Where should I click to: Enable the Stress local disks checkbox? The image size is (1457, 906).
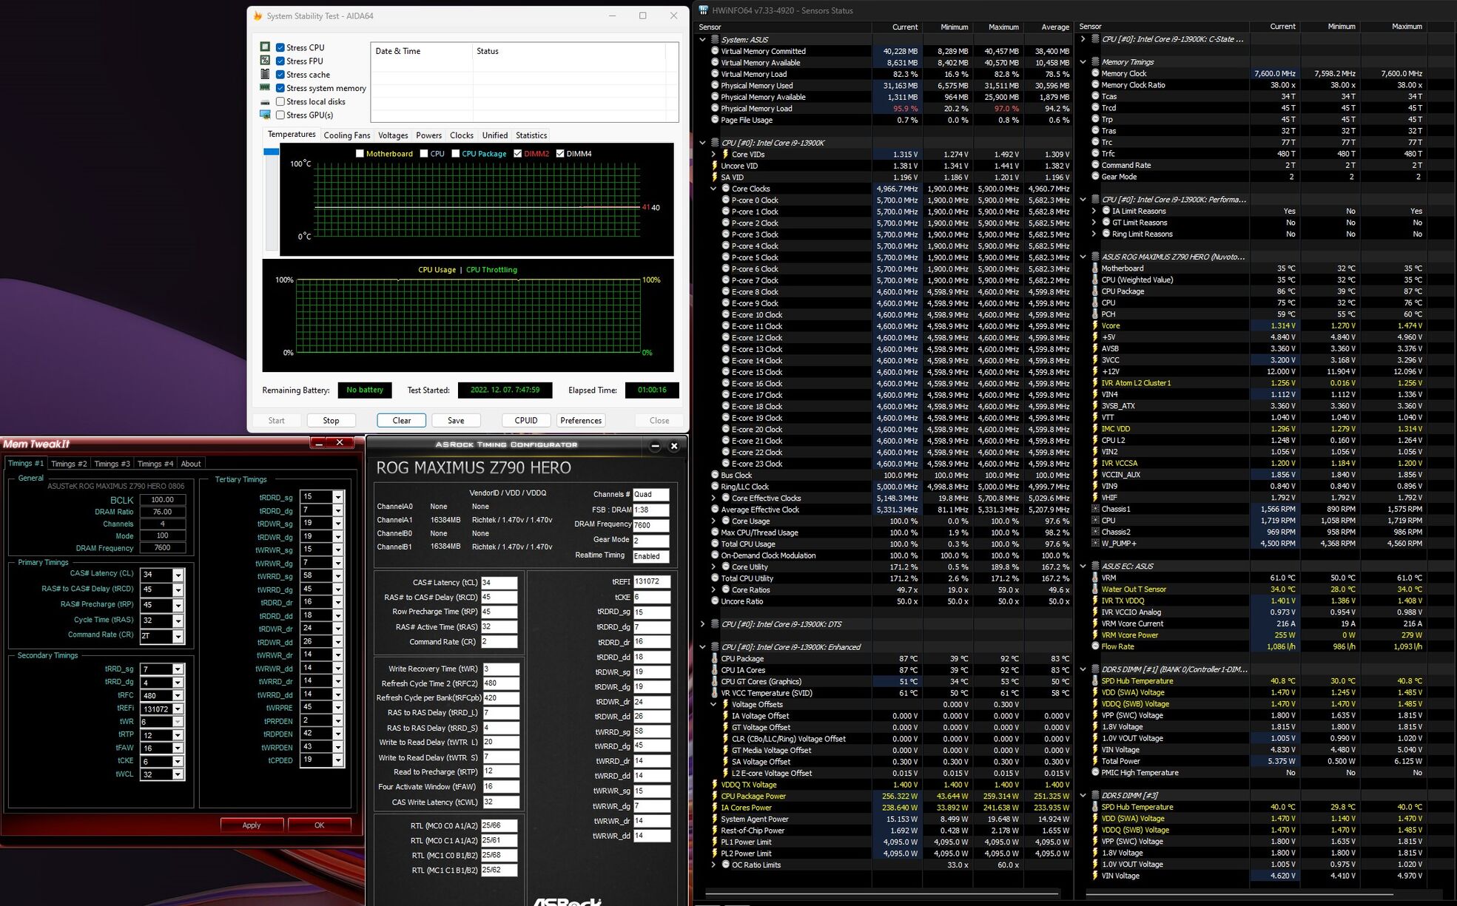point(280,101)
